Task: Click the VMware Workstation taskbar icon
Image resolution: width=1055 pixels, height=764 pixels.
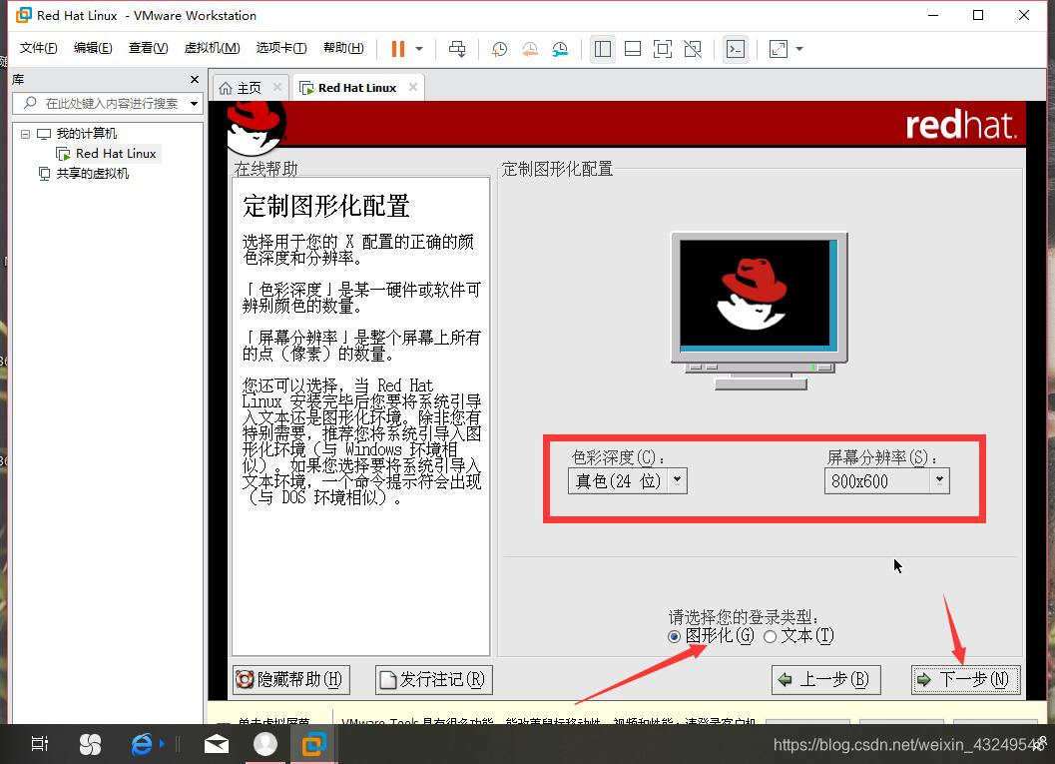Action: pos(313,744)
